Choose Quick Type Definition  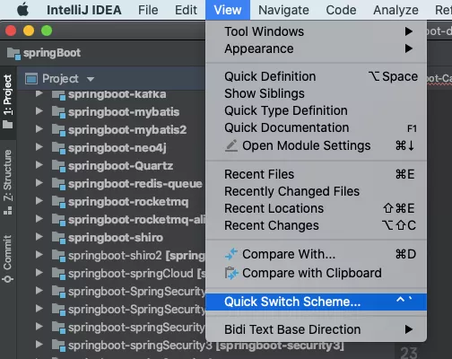316,110
